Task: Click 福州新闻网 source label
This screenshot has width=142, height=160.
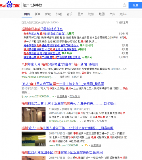Action: click(x=86, y=45)
